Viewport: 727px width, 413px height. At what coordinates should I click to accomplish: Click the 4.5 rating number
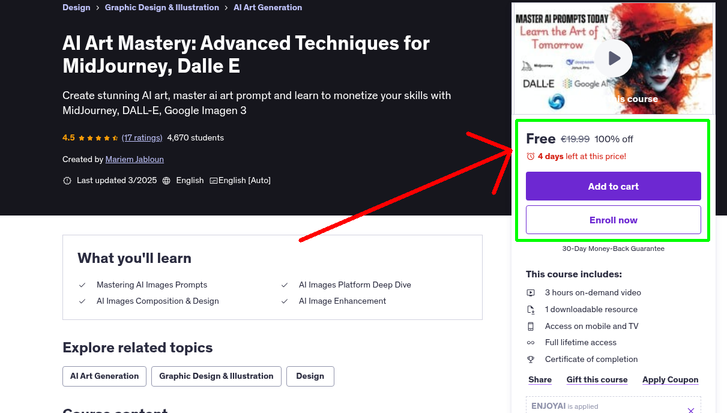[x=68, y=138]
